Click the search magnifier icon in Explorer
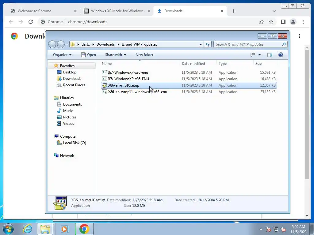The height and width of the screenshot is (235, 314). (x=284, y=44)
